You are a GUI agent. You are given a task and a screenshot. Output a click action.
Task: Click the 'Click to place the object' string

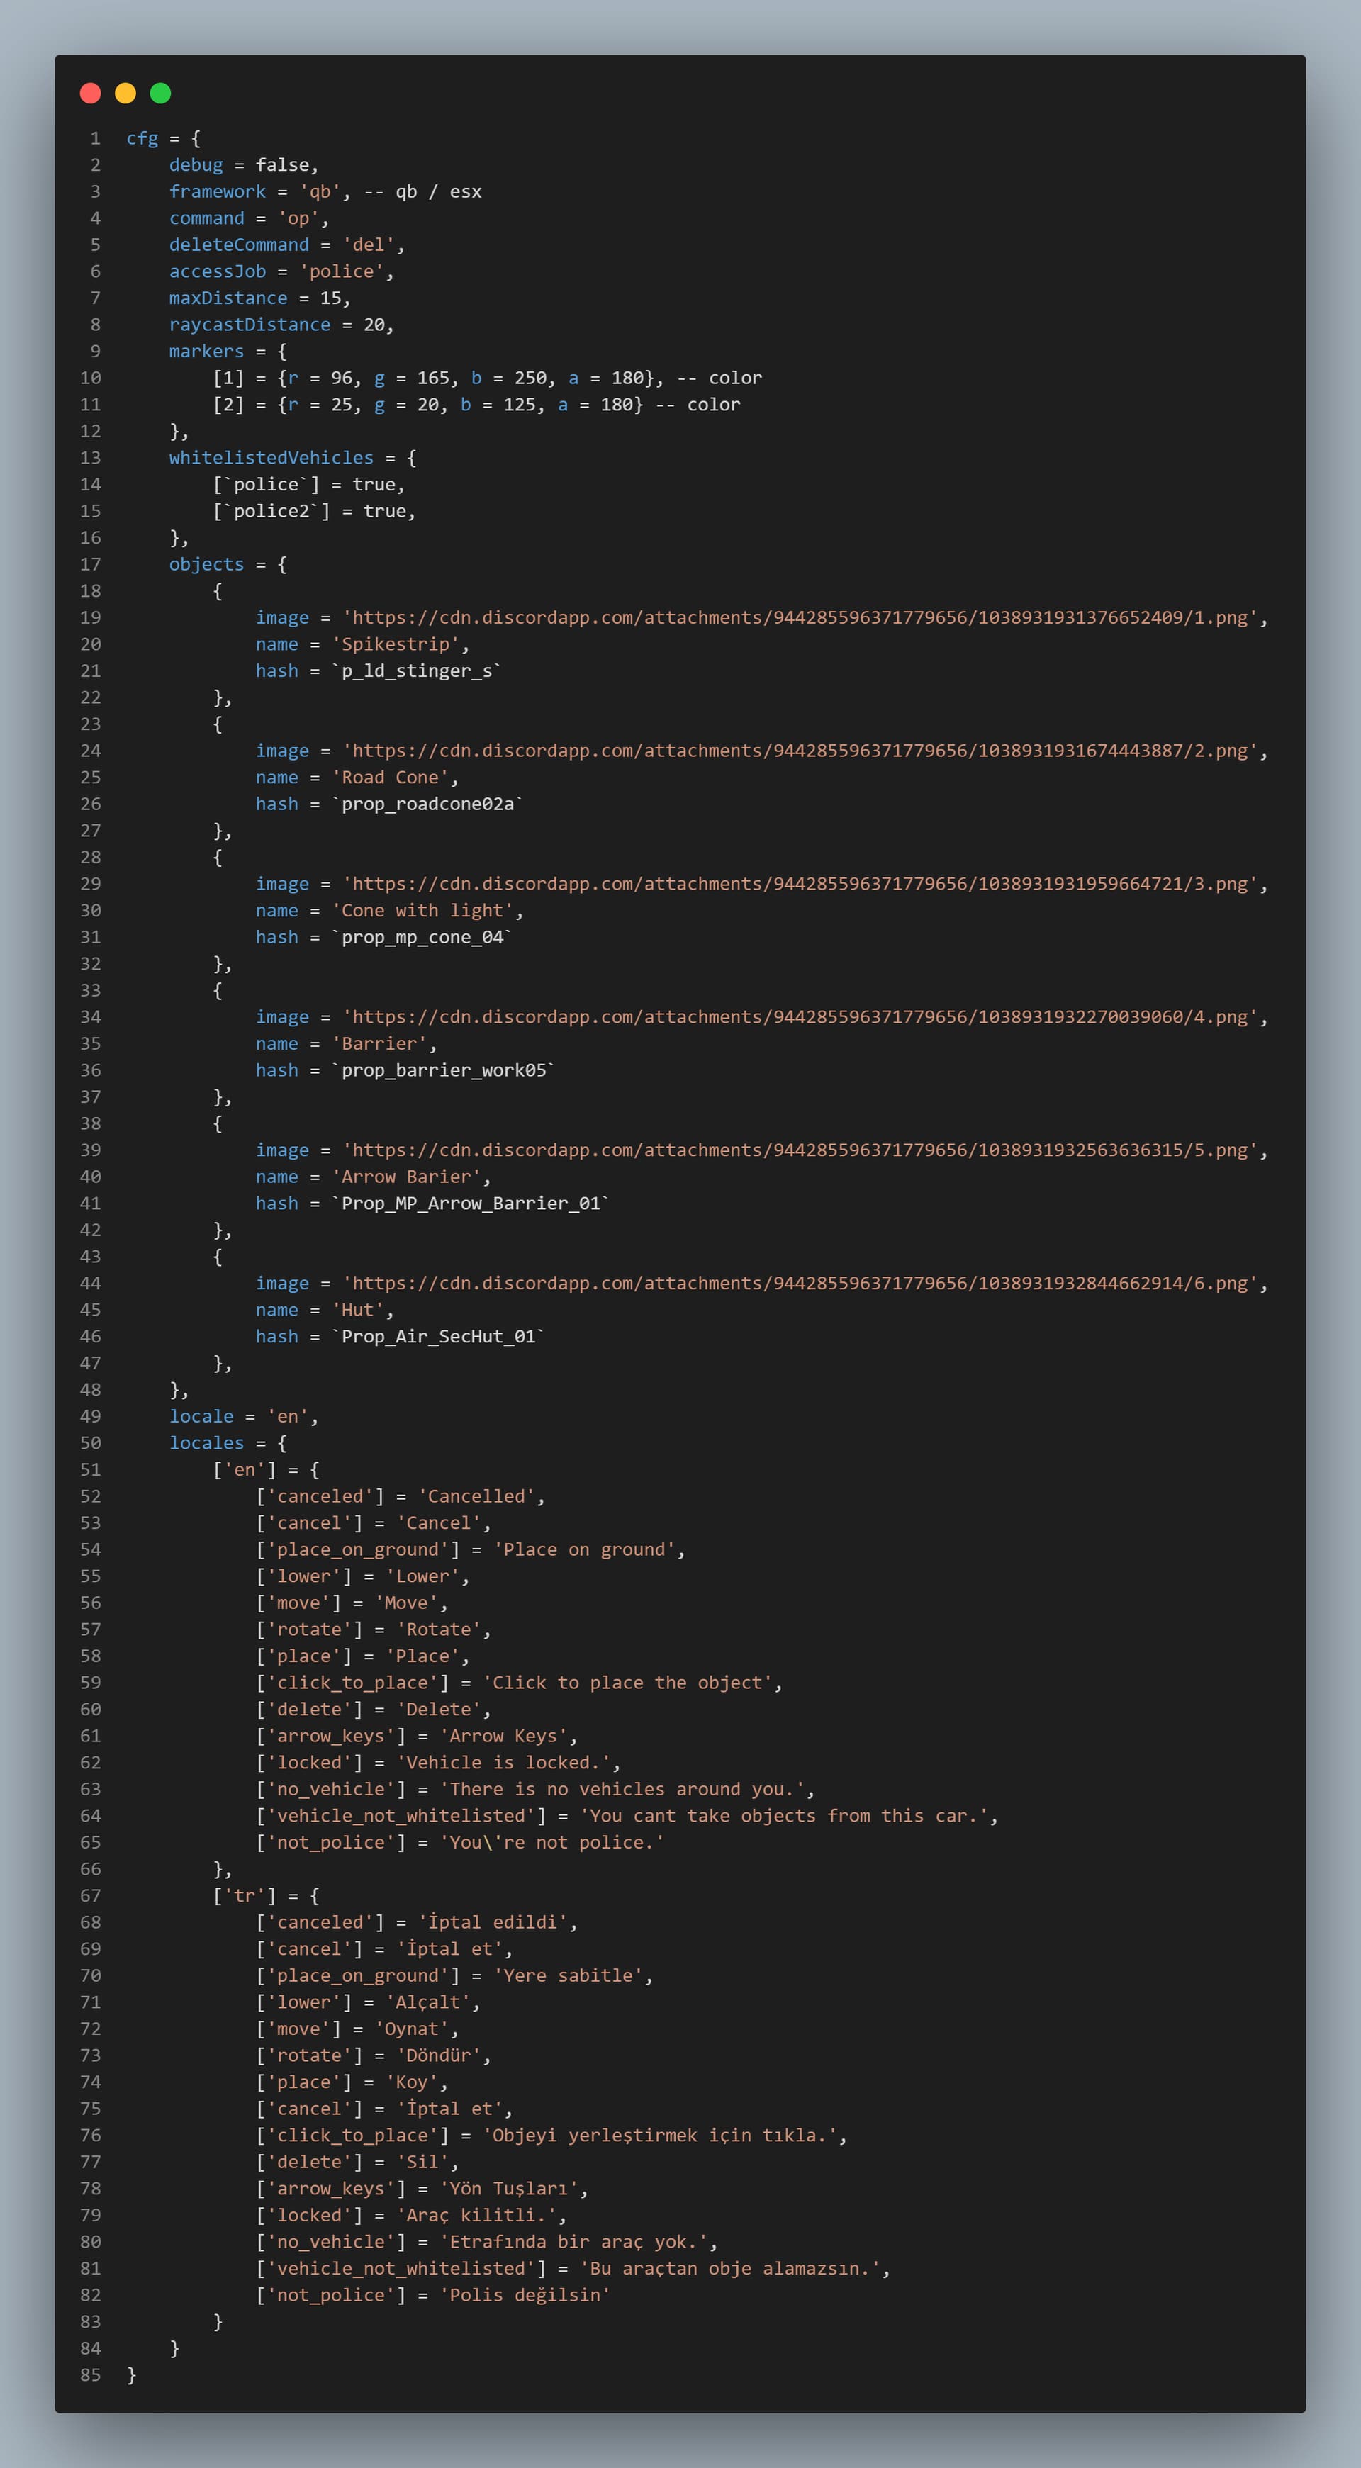pyautogui.click(x=628, y=1683)
